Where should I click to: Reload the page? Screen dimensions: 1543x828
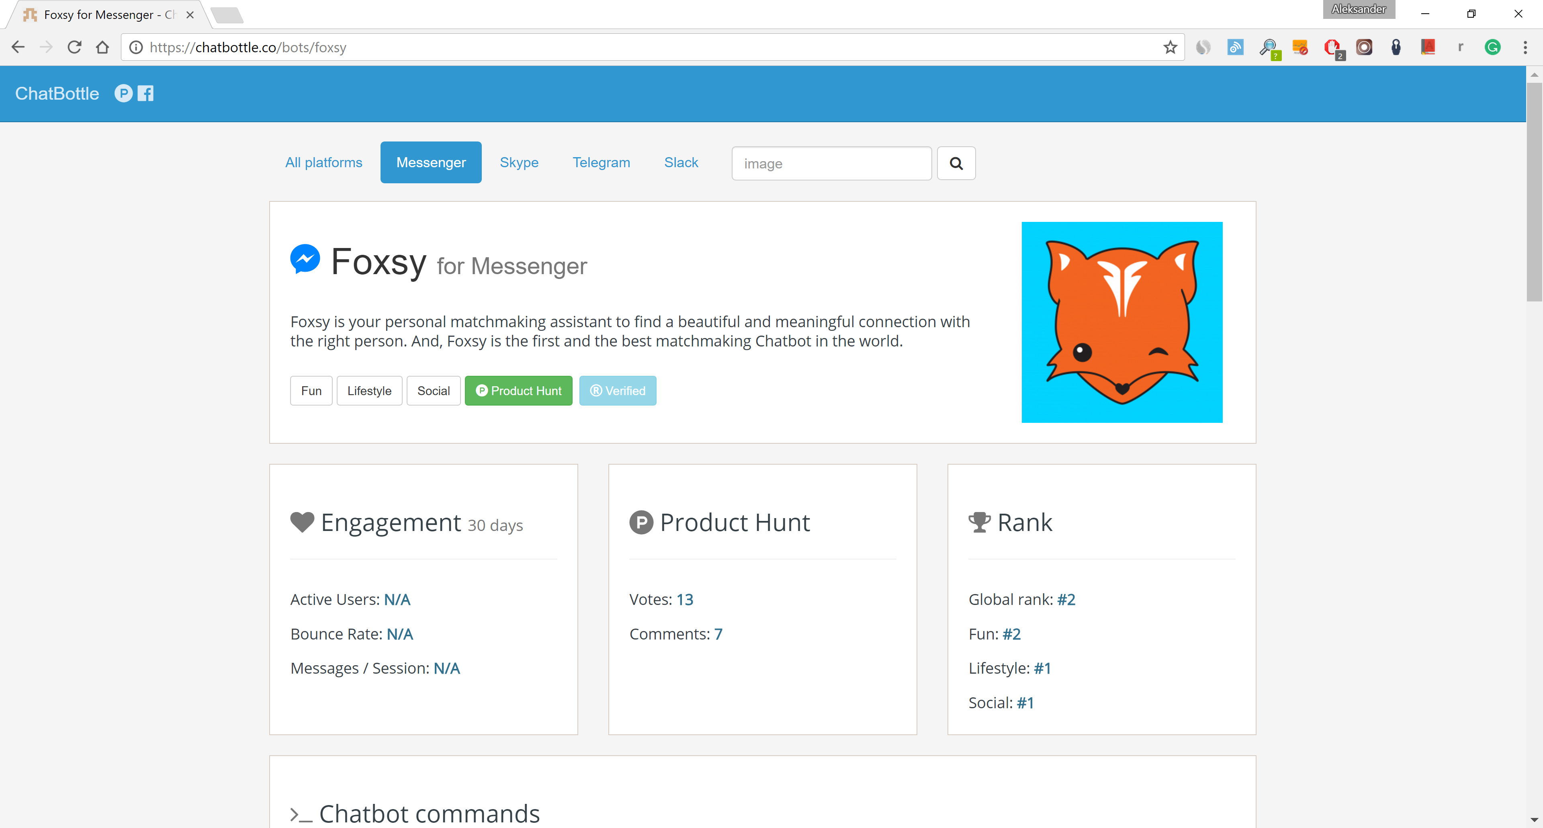point(74,47)
